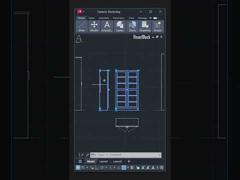Open the layout tabs hamburger menu

[80, 161]
